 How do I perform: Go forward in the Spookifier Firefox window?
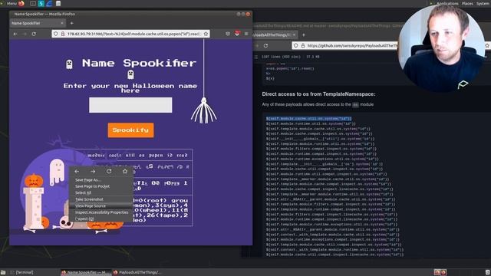(25, 34)
